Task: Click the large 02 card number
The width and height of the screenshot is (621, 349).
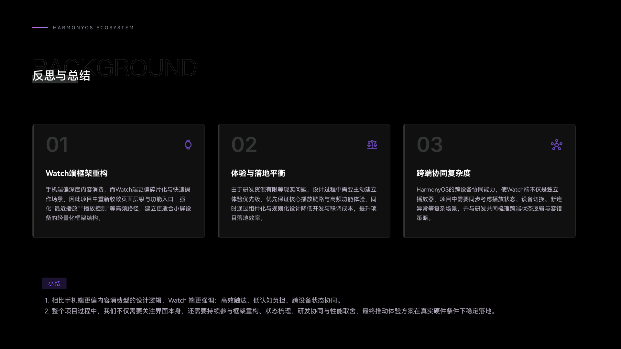Action: (244, 144)
